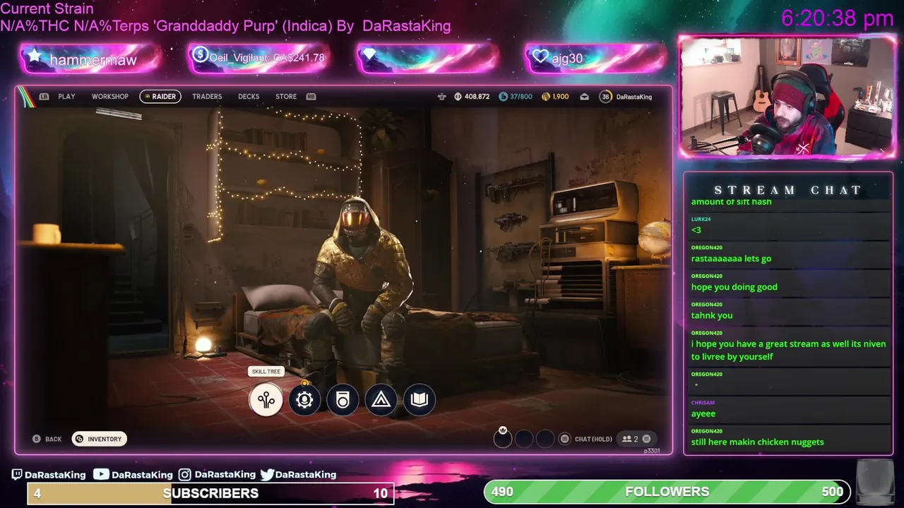The height and width of the screenshot is (508, 904).
Task: Click the 'Current Strain' heading text
Action: [47, 9]
